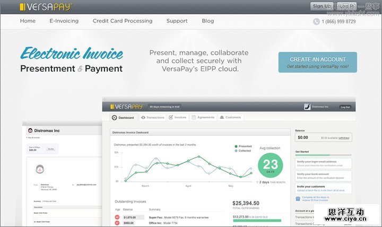
Task: Click the Distromax Inc logo in invoice window
Action: [30, 130]
